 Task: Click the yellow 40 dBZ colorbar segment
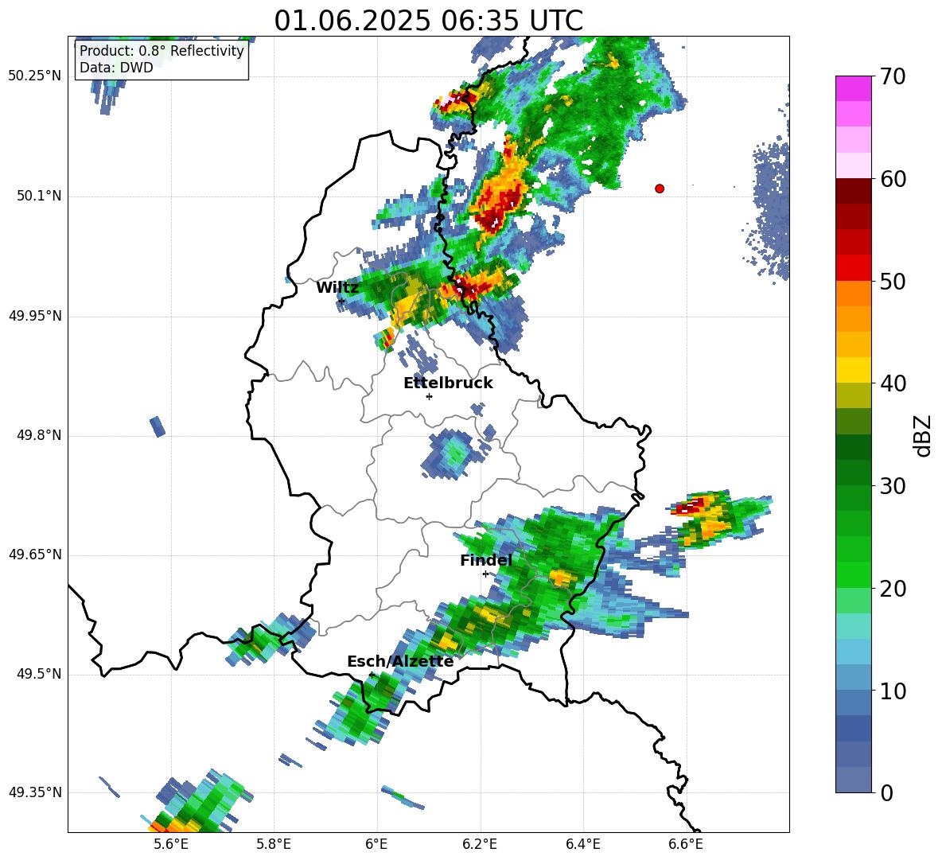(x=853, y=370)
